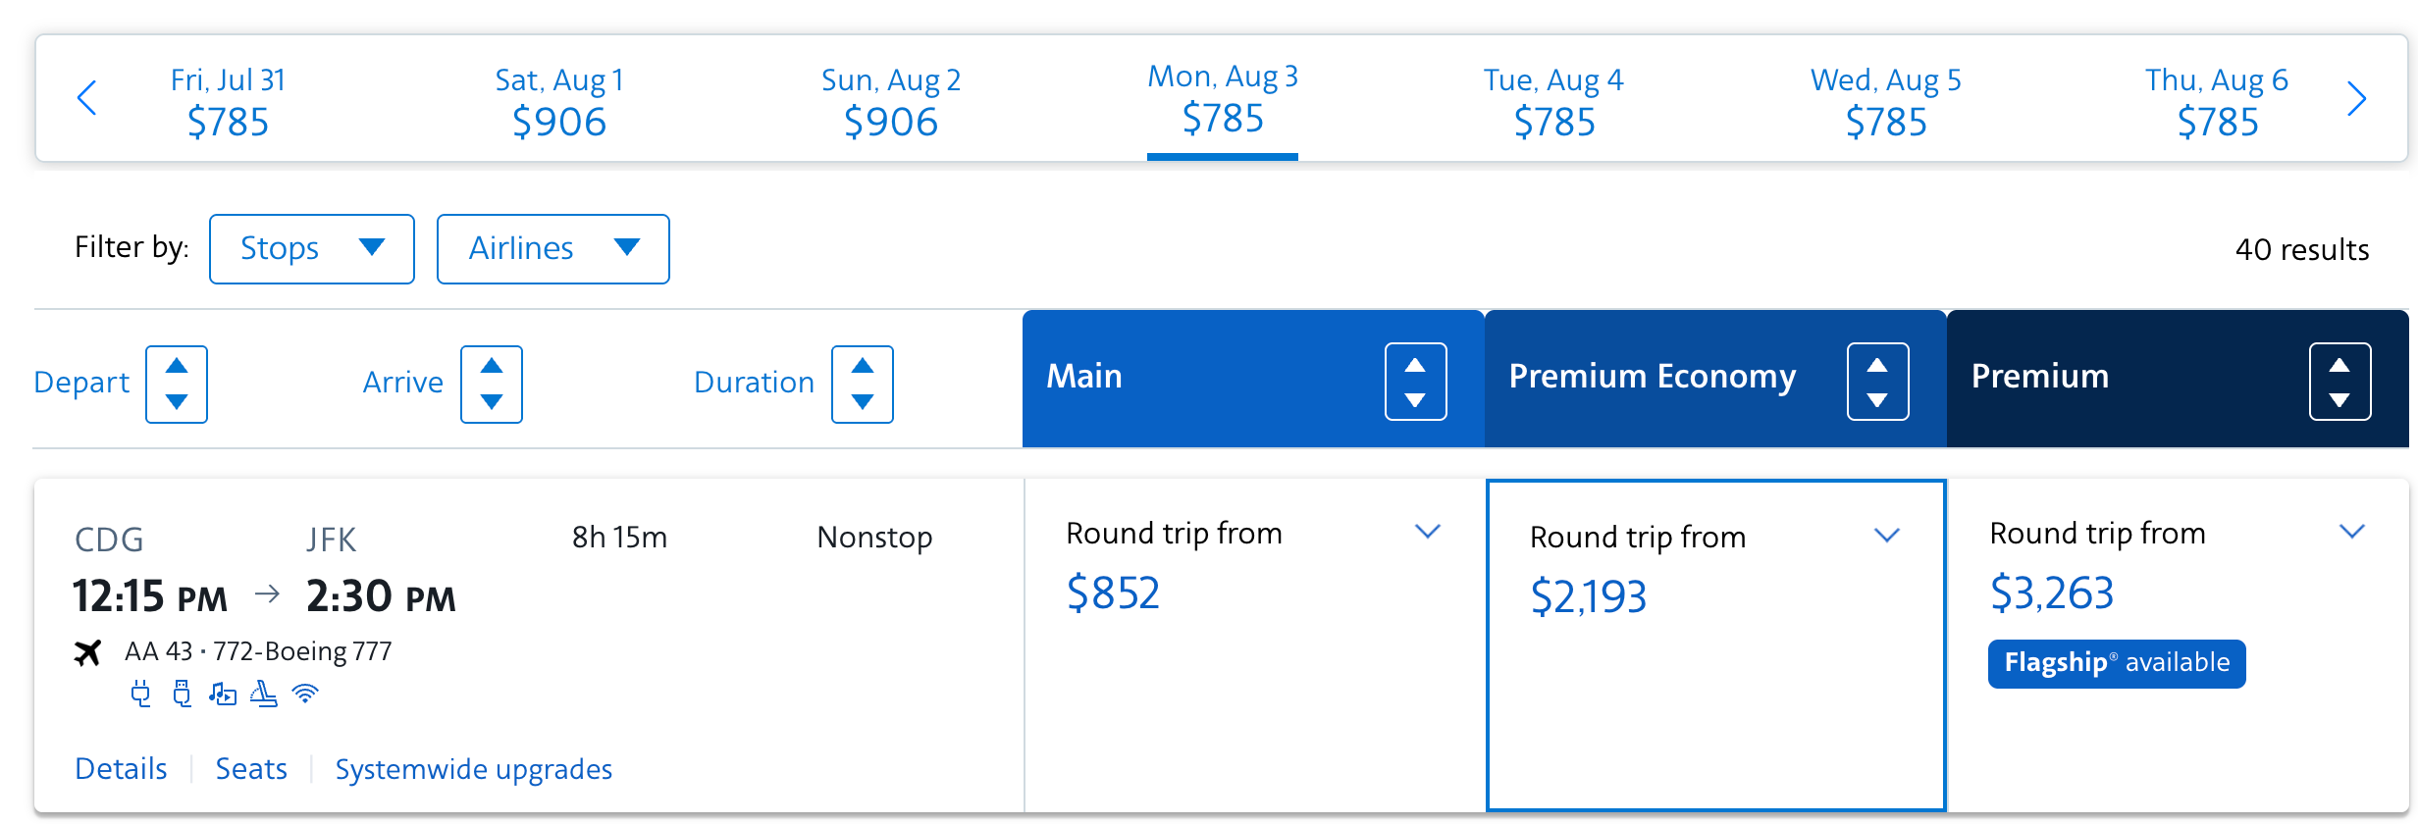Click the power outlet amenity icon

click(x=140, y=695)
